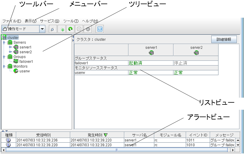The height and width of the screenshot is (154, 244).
Task: Click the gear settings toolbar icon
Action: coord(79,29)
